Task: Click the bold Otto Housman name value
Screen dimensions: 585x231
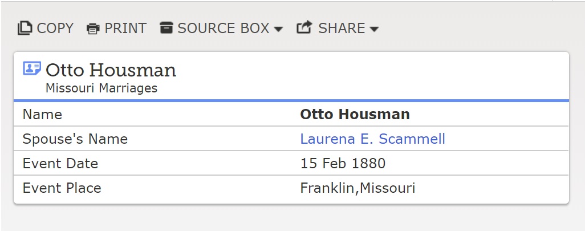Action: click(355, 114)
